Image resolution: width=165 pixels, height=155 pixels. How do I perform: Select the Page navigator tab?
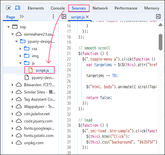tap(11, 17)
